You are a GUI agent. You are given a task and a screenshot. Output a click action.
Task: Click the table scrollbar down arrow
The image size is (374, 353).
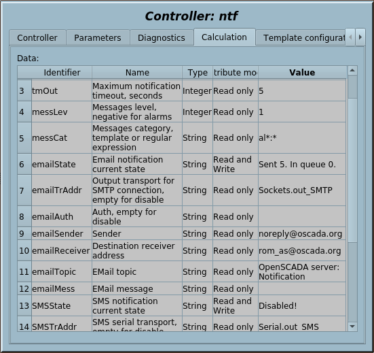pyautogui.click(x=352, y=326)
